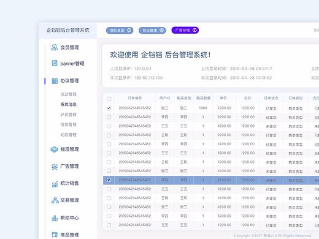
Task: Click the copyright footer text
Action: coord(272,236)
